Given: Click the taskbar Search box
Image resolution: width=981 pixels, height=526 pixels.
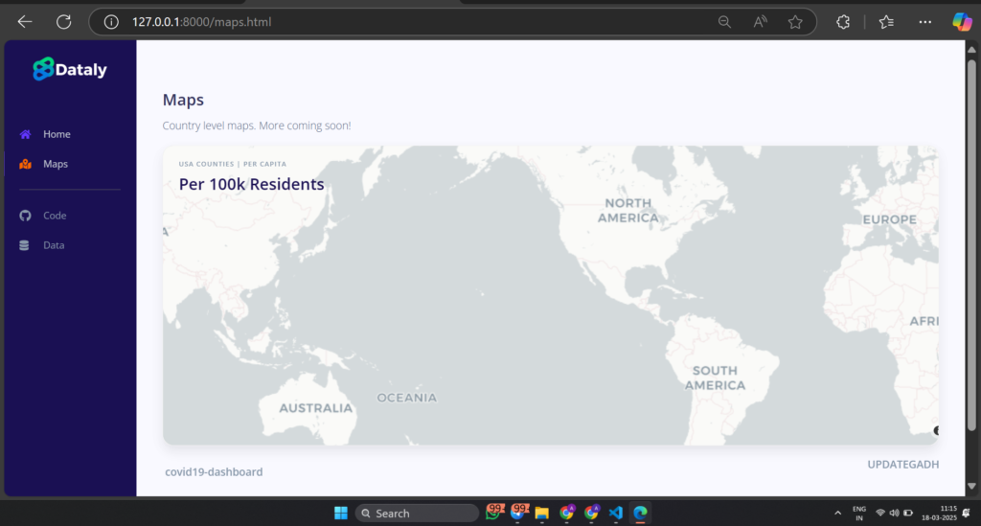Looking at the screenshot, I should click(x=417, y=513).
